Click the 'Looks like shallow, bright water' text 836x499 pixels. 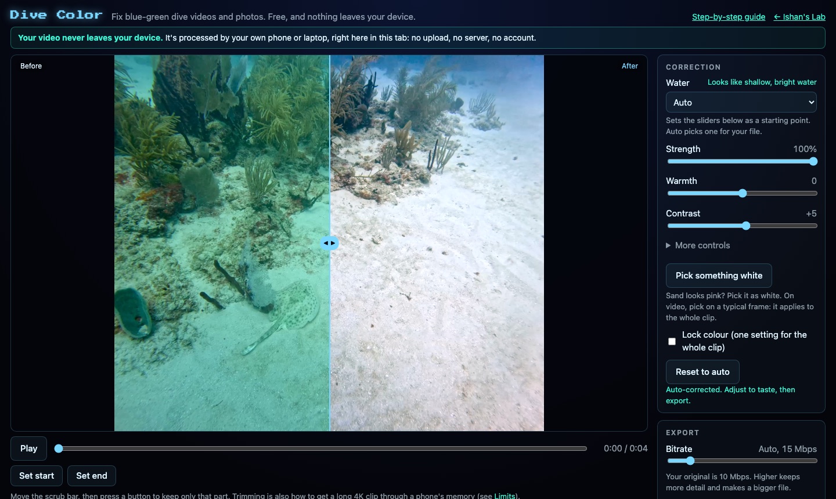coord(762,82)
